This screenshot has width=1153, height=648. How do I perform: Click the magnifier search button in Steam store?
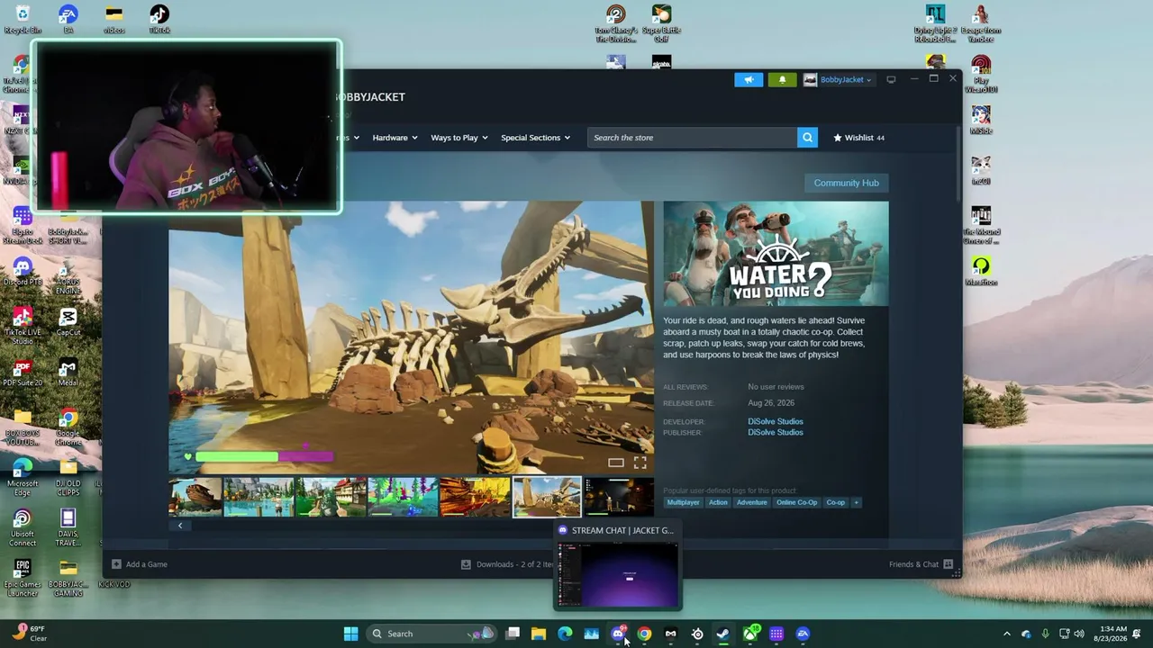[807, 138]
